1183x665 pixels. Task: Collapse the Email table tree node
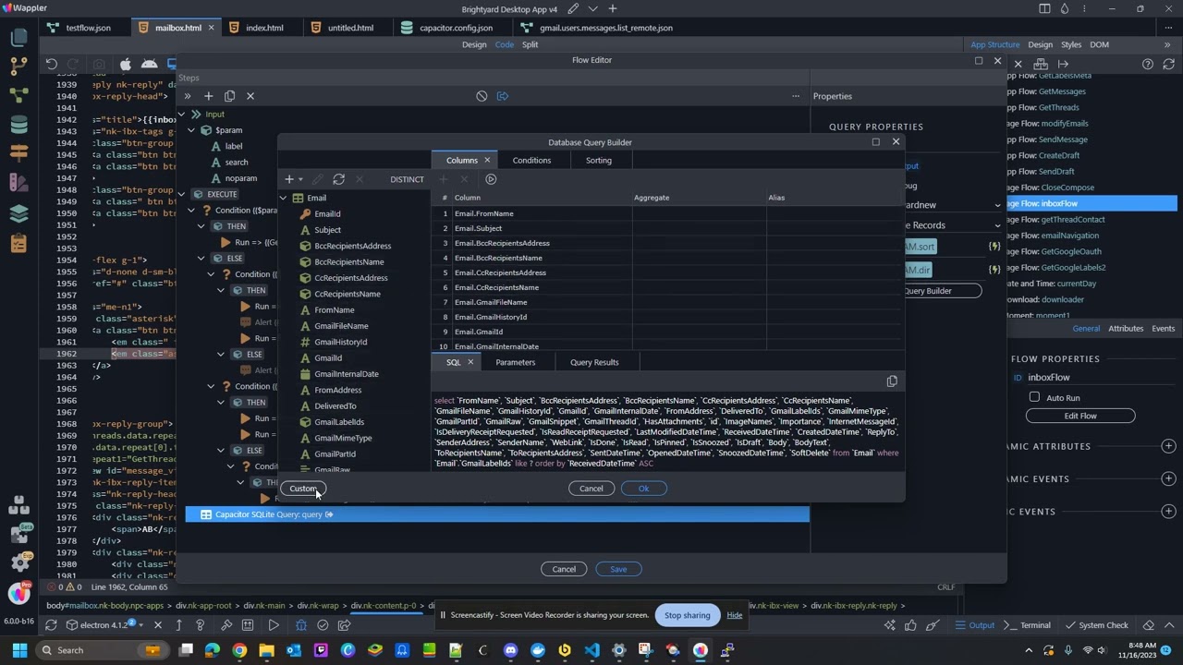point(284,198)
